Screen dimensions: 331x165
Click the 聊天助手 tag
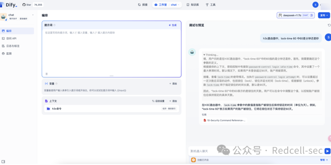coord(13,19)
